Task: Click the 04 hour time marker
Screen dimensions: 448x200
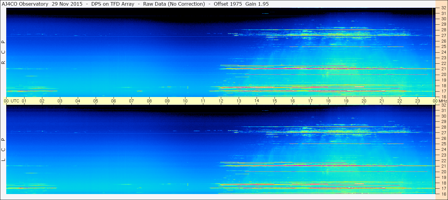Action: [78, 101]
